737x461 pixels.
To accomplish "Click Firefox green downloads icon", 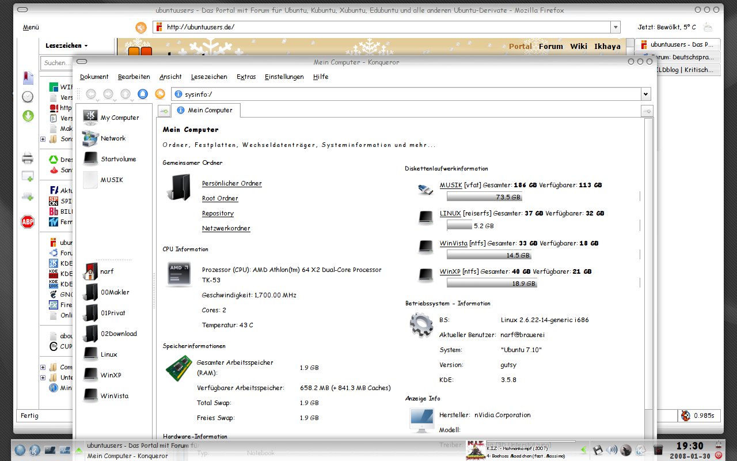I will [28, 116].
